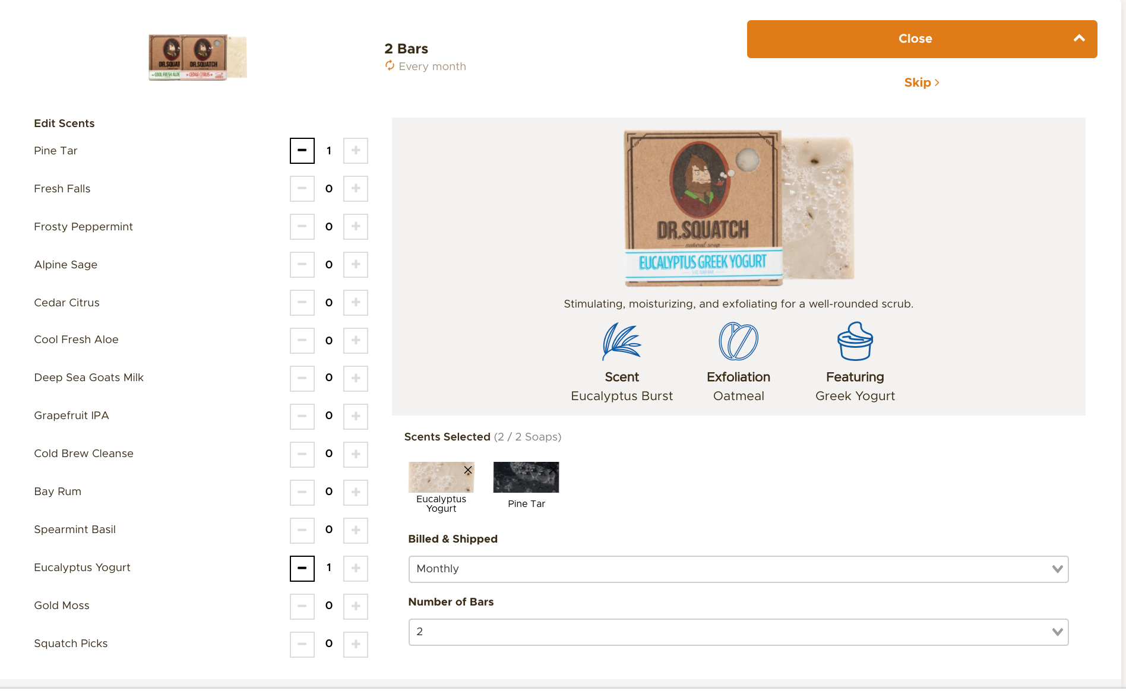This screenshot has width=1126, height=691.
Task: Click the Greek Yogurt featuring icon
Action: [855, 341]
